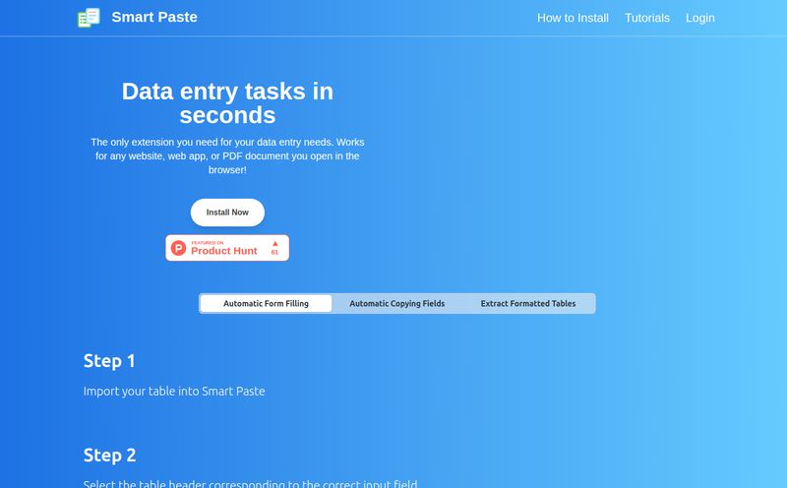Click the "Data entry tasks in seconds" heading

[227, 103]
